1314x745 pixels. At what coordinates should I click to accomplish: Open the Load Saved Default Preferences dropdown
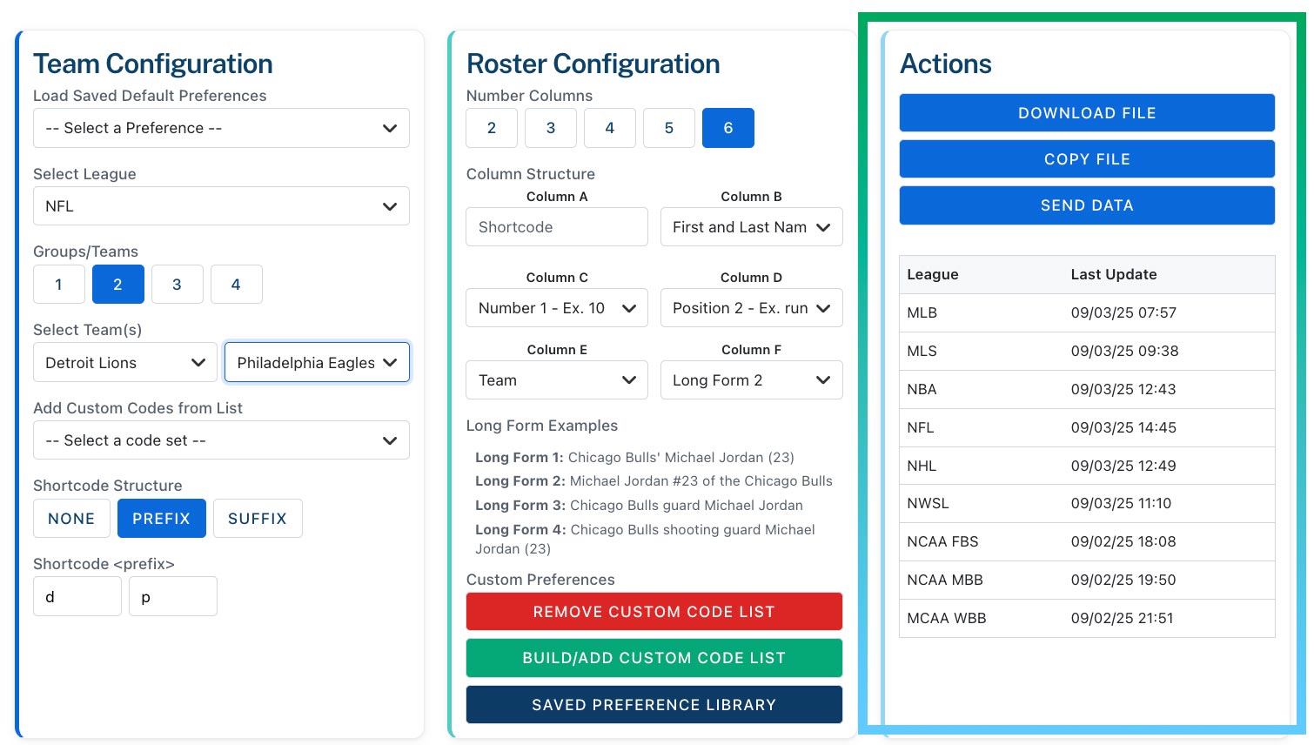coord(221,128)
